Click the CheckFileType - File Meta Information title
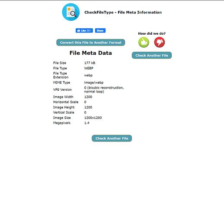224x217 pixels. pyautogui.click(x=123, y=12)
